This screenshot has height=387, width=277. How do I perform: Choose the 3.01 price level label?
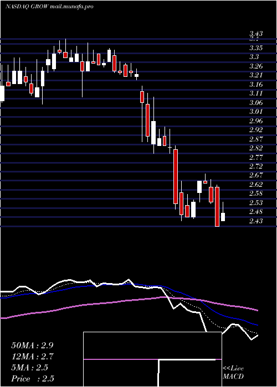[x=256, y=112]
